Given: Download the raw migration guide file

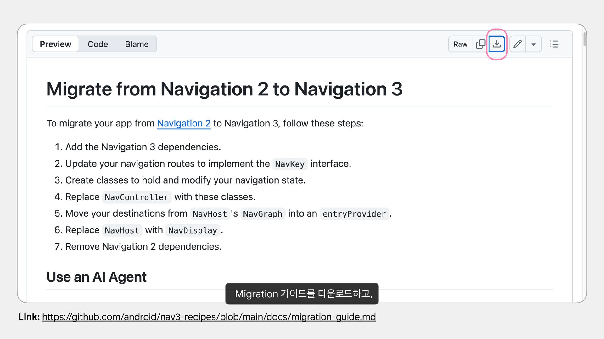Looking at the screenshot, I should click(497, 44).
